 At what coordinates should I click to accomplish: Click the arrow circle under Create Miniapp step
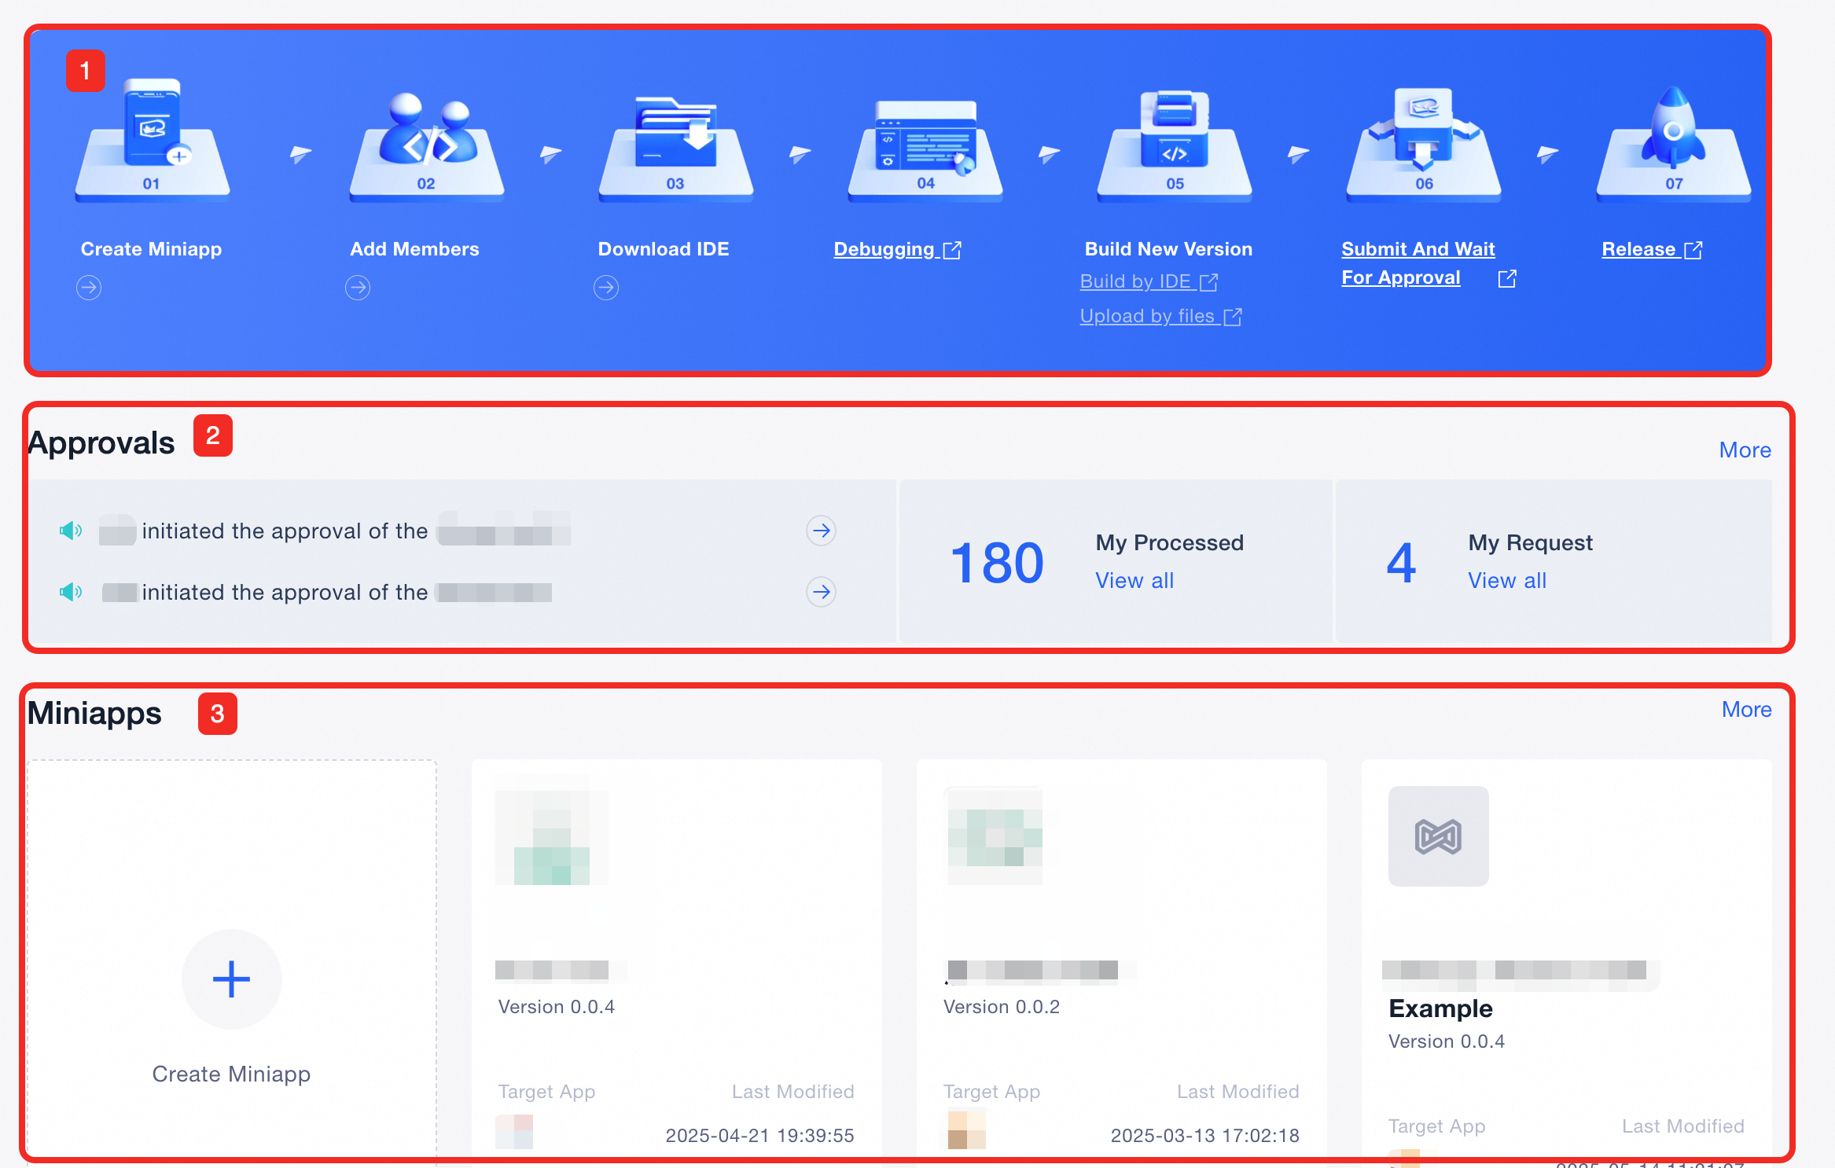click(89, 288)
